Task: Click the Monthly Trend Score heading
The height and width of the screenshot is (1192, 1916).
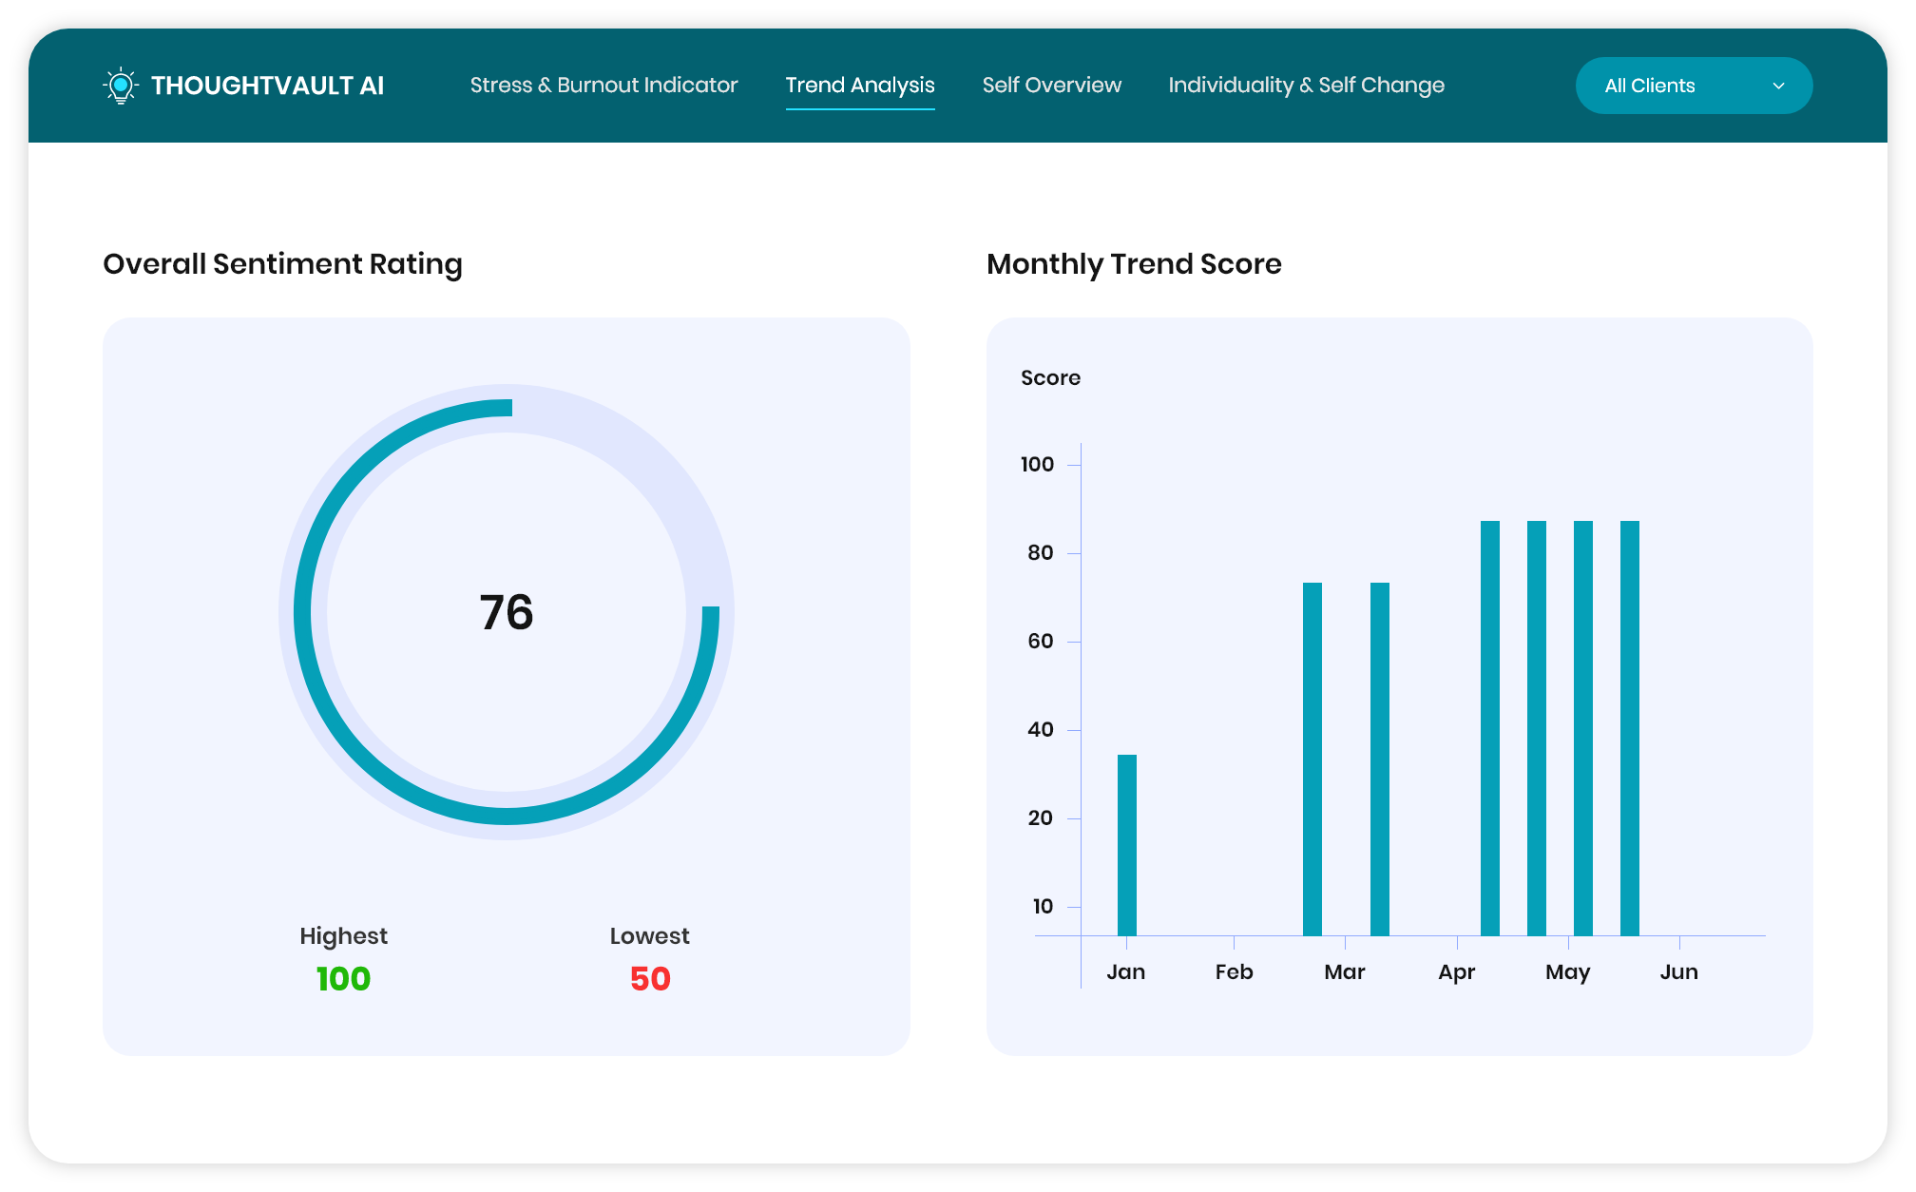Action: click(1134, 263)
